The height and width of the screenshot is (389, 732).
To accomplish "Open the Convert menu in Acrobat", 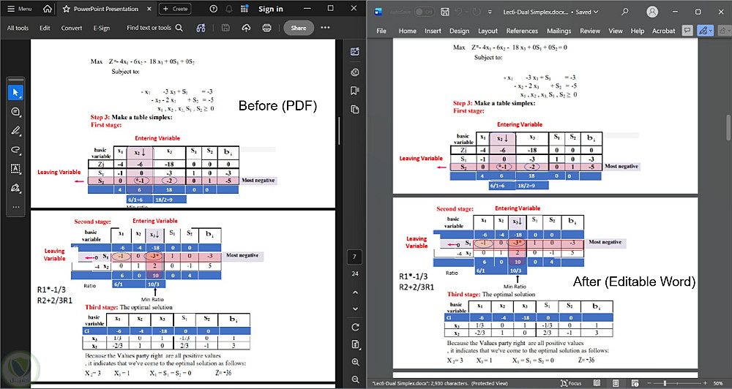I will point(71,28).
